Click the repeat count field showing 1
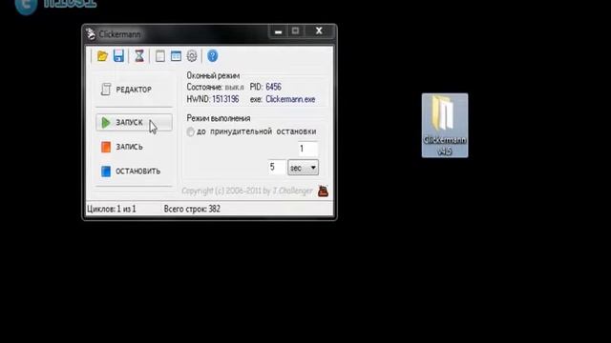 click(307, 149)
